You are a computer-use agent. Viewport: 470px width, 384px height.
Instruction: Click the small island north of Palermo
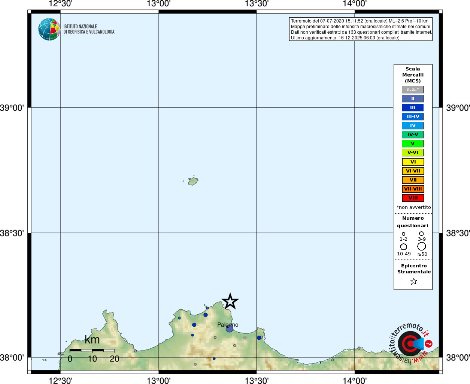(193, 181)
